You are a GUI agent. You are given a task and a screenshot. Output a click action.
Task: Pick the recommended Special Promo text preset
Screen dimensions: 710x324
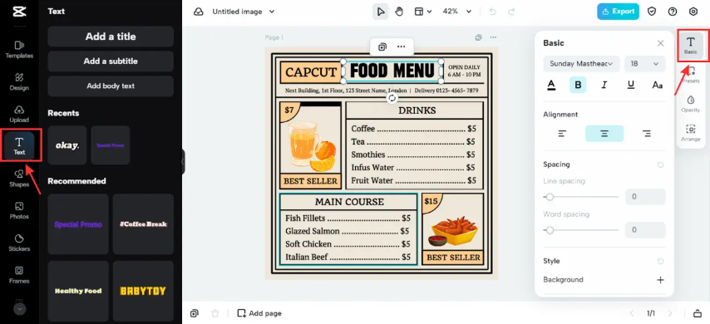click(78, 224)
